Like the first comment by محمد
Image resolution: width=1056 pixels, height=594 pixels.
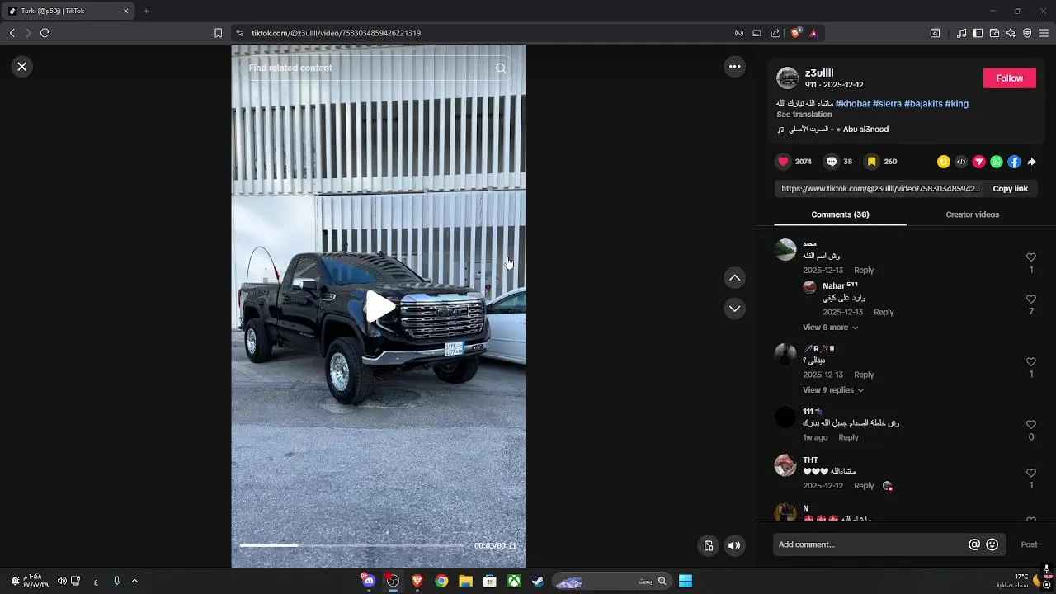click(x=1030, y=257)
